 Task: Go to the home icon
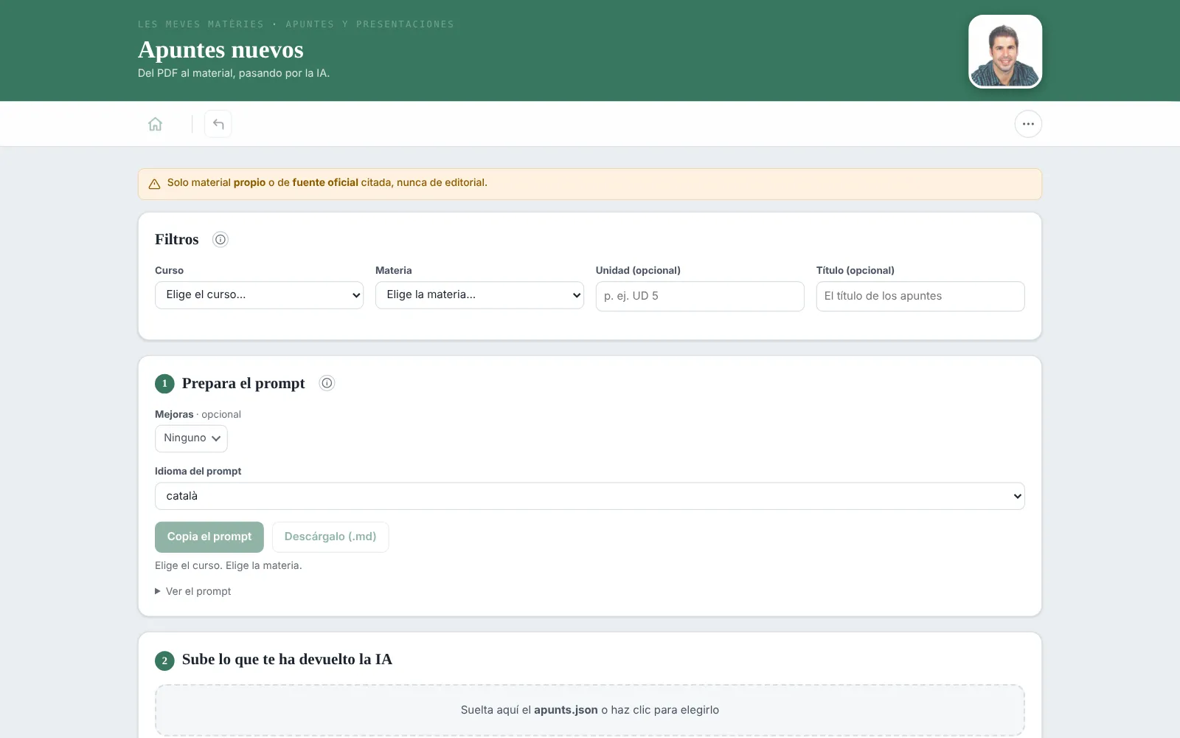[155, 124]
